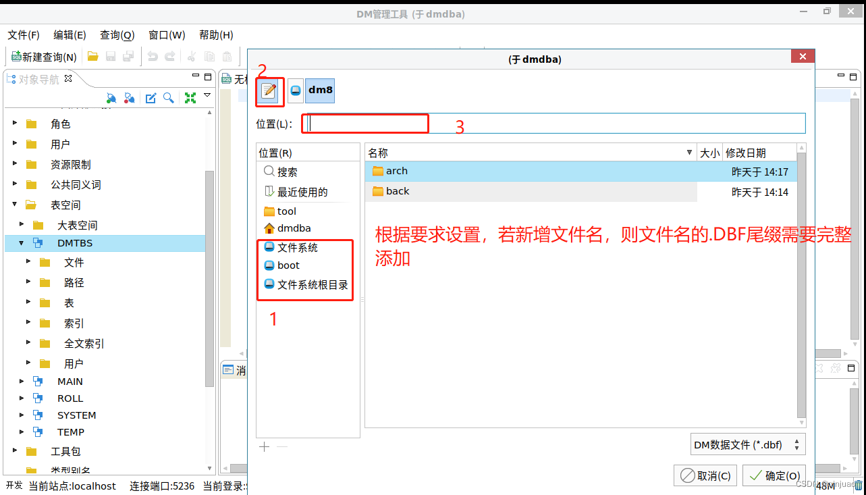The image size is (866, 495).
Task: Click the save floppy disk toolbar icon
Action: 111,57
